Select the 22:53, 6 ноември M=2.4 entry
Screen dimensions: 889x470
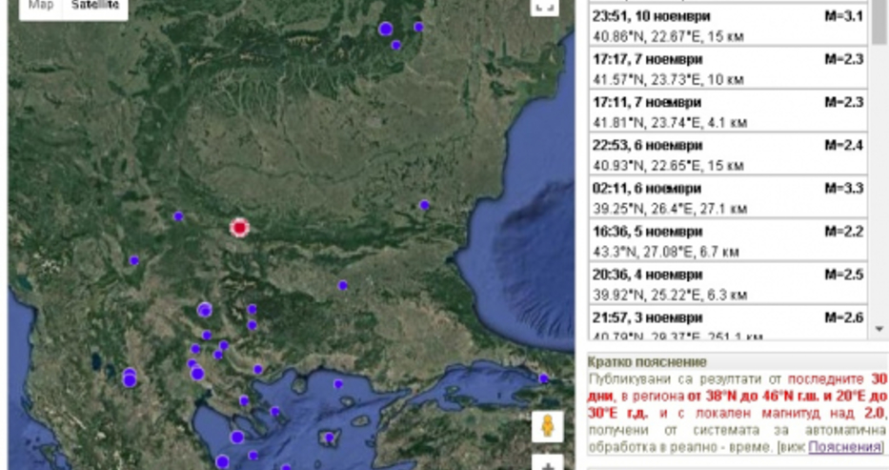pyautogui.click(x=729, y=154)
